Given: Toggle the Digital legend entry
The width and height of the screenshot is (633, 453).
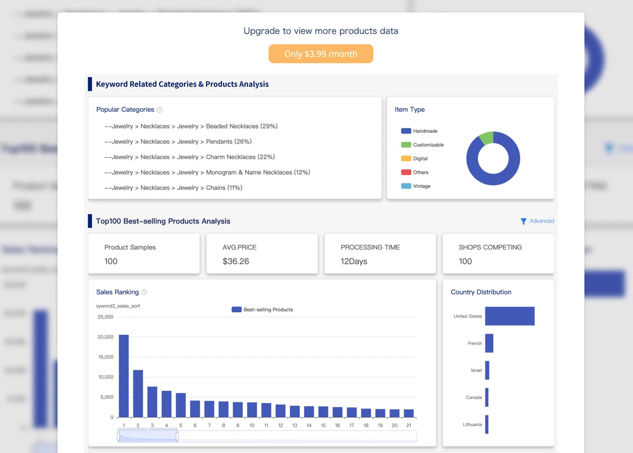Looking at the screenshot, I should (x=415, y=158).
